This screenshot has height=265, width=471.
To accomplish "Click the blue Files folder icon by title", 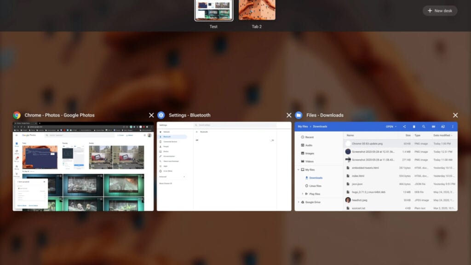I will pyautogui.click(x=299, y=115).
